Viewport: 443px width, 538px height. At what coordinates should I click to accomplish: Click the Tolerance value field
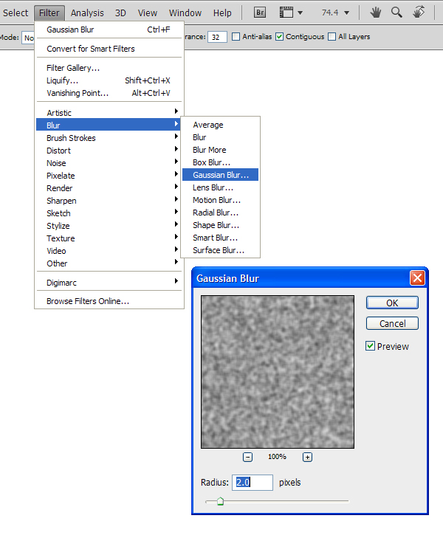click(217, 37)
